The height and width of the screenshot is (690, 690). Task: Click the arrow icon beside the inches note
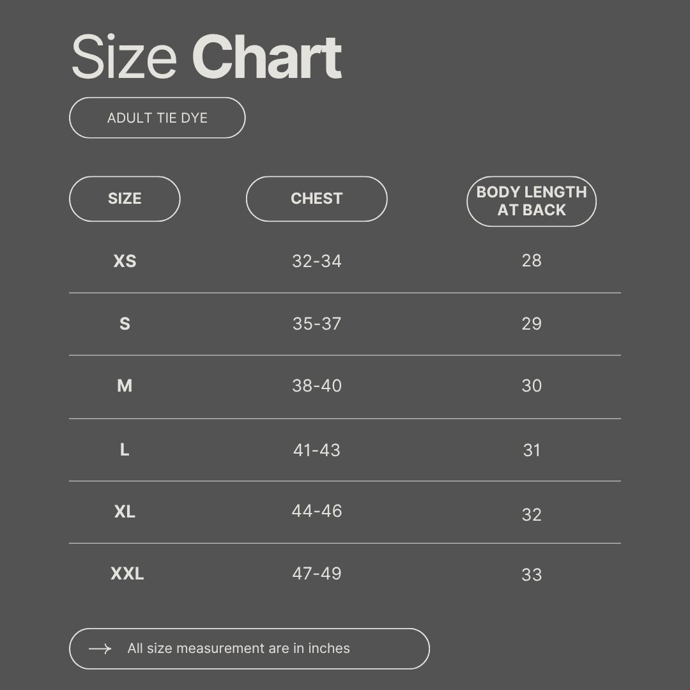click(x=100, y=649)
